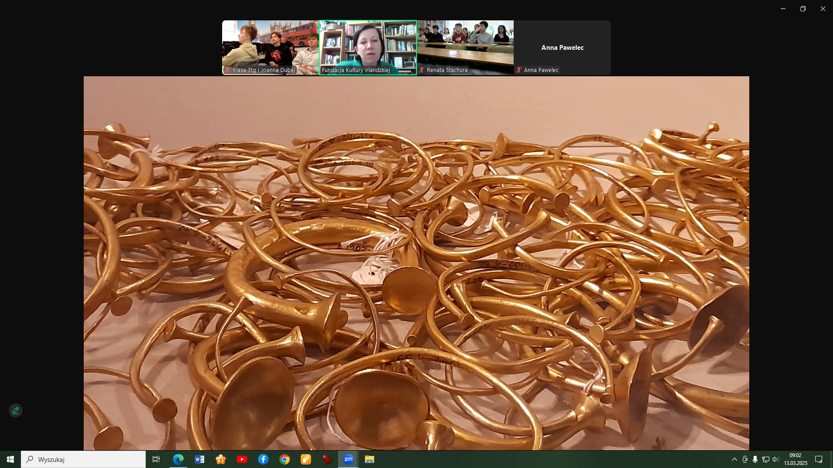The width and height of the screenshot is (833, 468).
Task: Click the green annotate pencil icon
Action: click(16, 410)
